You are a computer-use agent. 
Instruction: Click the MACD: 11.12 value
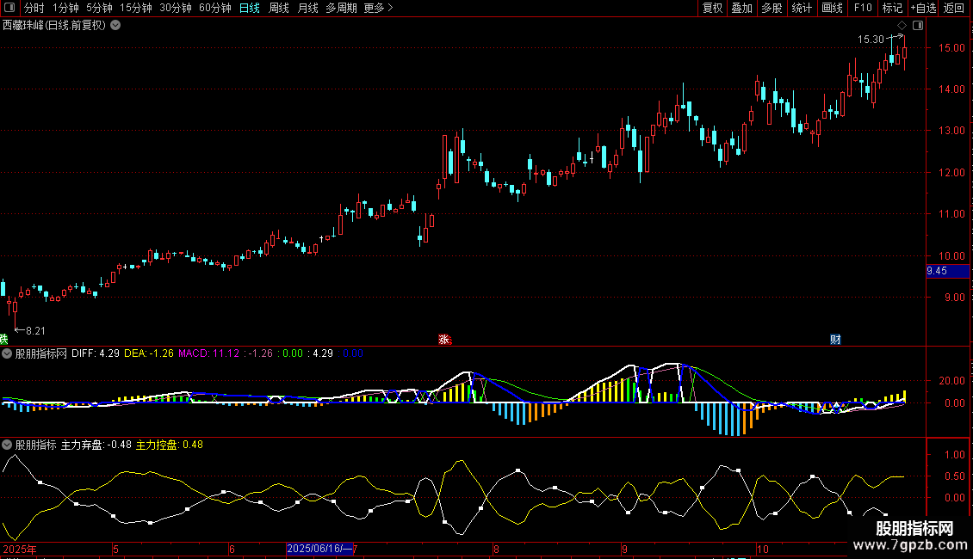(208, 353)
